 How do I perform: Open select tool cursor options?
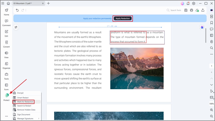(212, 91)
